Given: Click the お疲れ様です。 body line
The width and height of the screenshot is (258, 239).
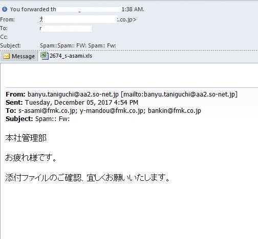Looking at the screenshot, I should pos(31,158).
